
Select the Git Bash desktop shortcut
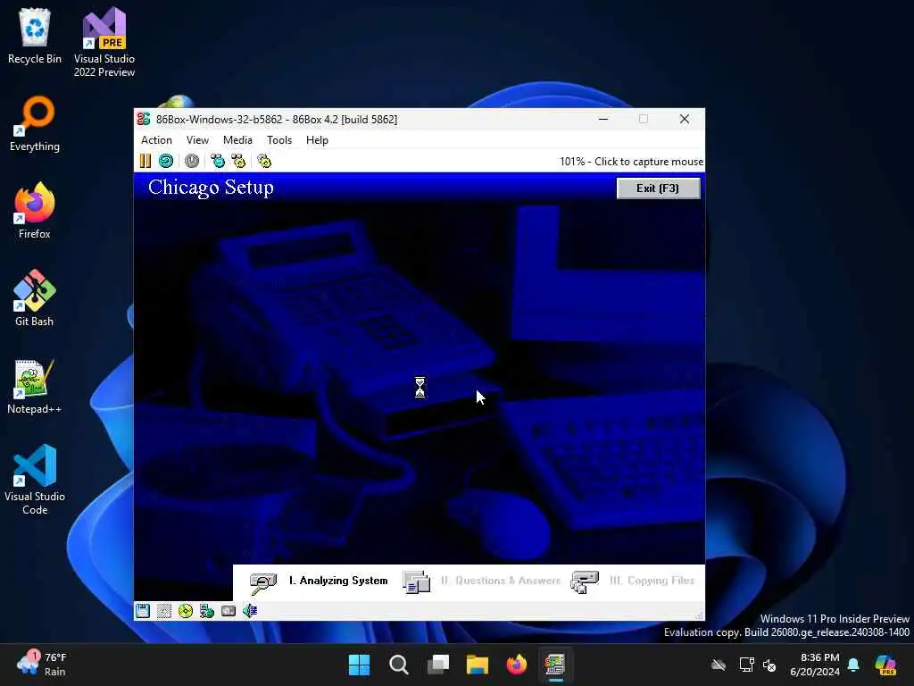pos(35,298)
